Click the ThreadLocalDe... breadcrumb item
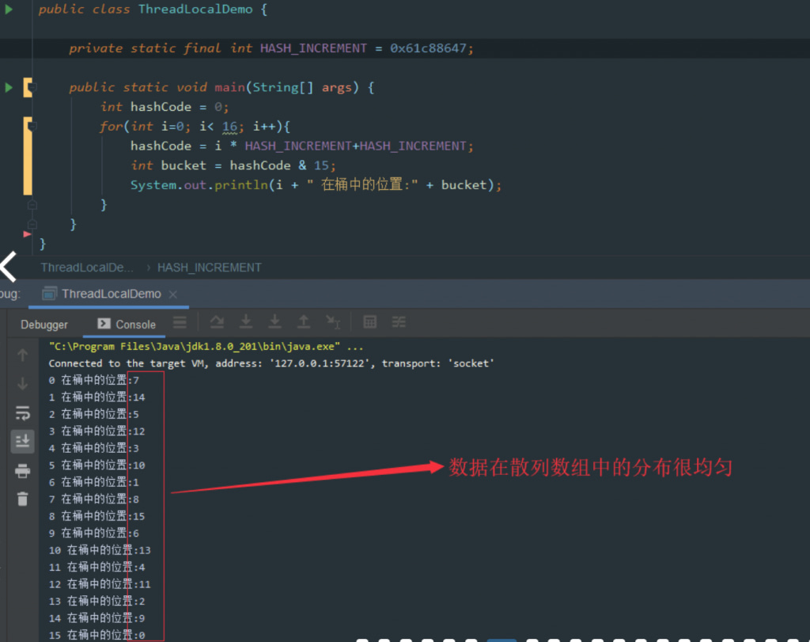810x642 pixels. tap(87, 268)
